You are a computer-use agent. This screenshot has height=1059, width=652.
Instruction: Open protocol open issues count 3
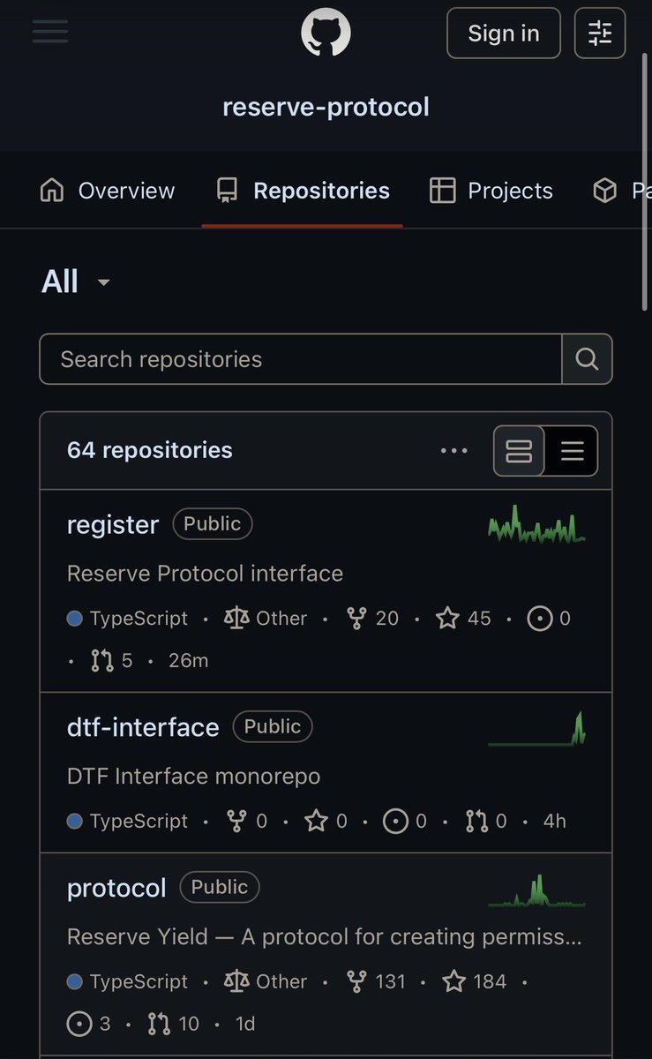[x=89, y=1024]
